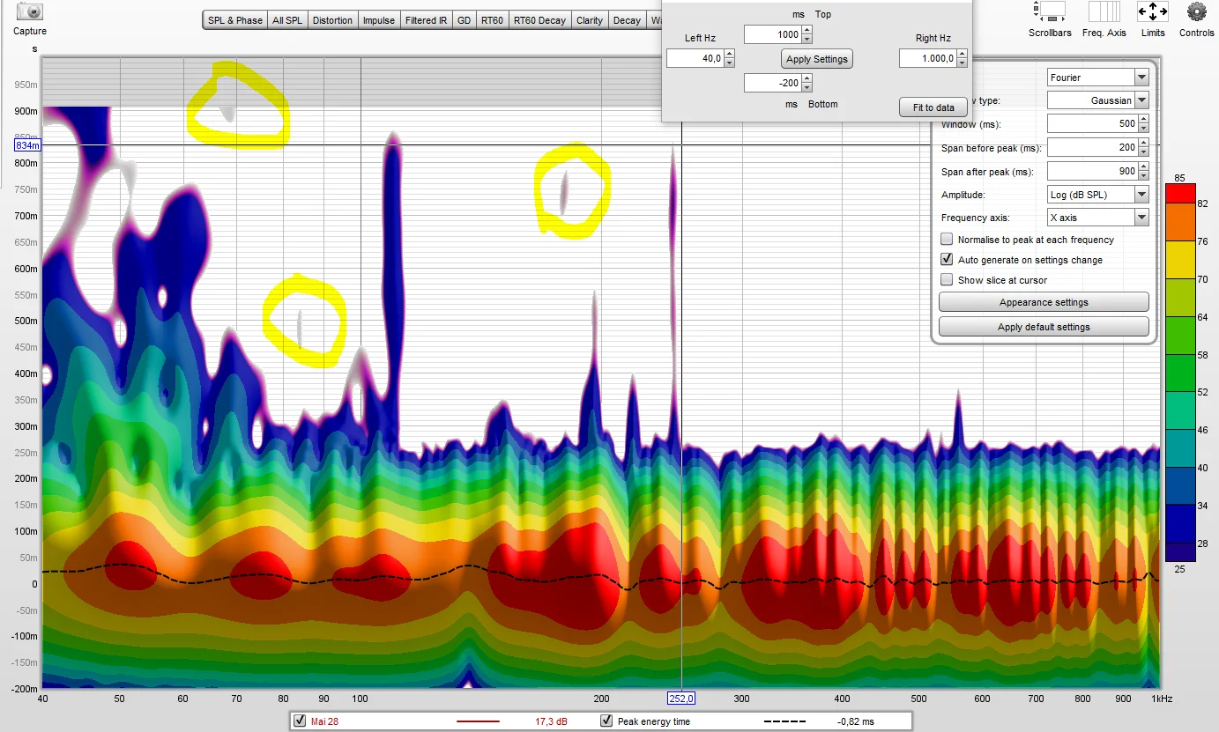Screen dimensions: 1219x732
Task: Show the Filtered IR tab
Action: [x=427, y=20]
